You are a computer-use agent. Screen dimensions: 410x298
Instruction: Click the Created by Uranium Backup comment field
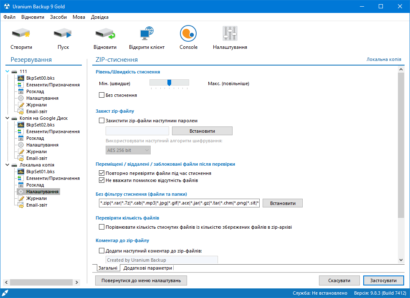162,260
